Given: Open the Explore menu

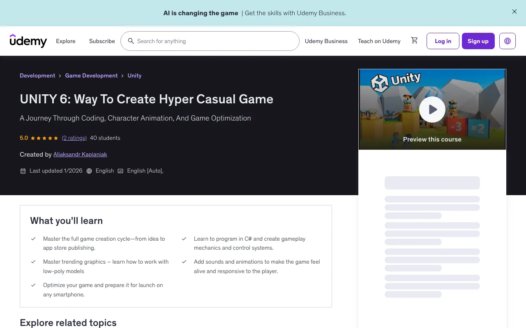Looking at the screenshot, I should click(x=65, y=41).
